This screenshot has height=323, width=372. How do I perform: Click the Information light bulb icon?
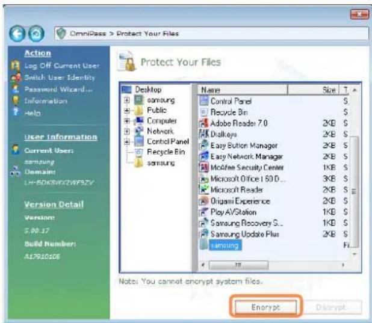pyautogui.click(x=16, y=100)
